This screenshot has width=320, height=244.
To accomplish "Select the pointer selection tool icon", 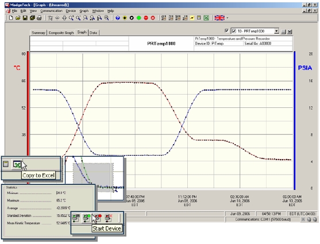I will (x=50, y=18).
